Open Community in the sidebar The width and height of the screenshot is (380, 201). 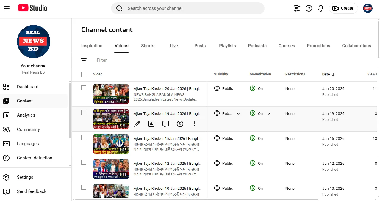[35, 129]
